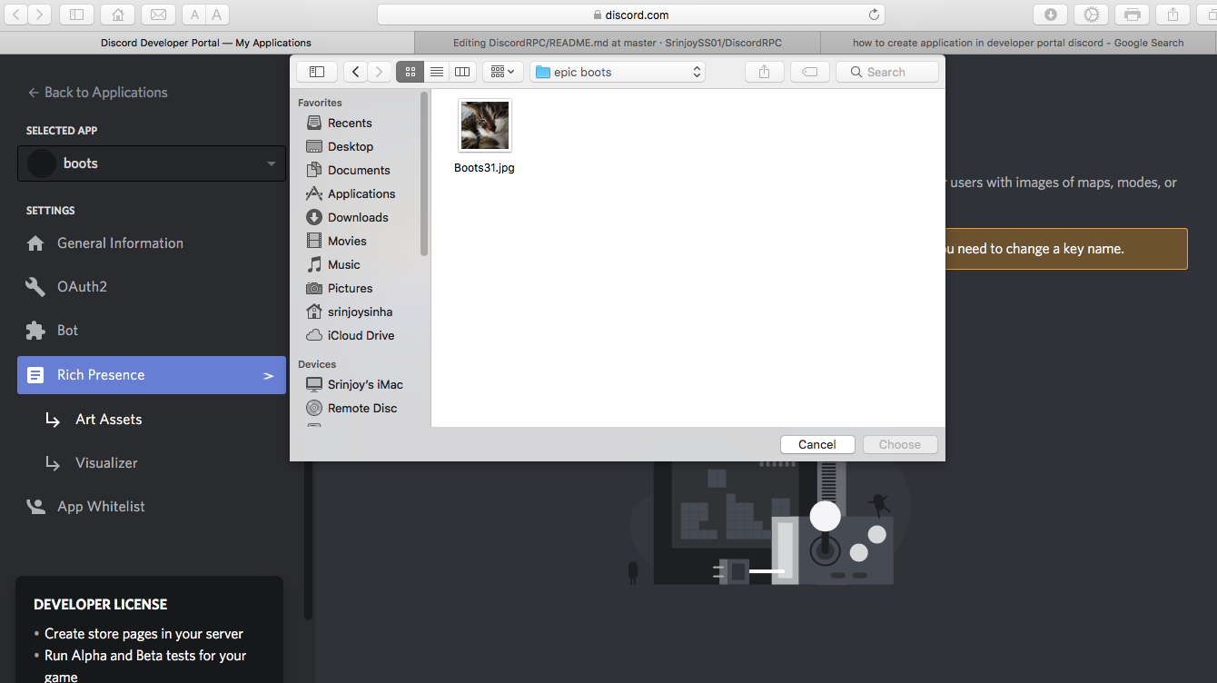Open Desktop in Favorites

click(351, 146)
